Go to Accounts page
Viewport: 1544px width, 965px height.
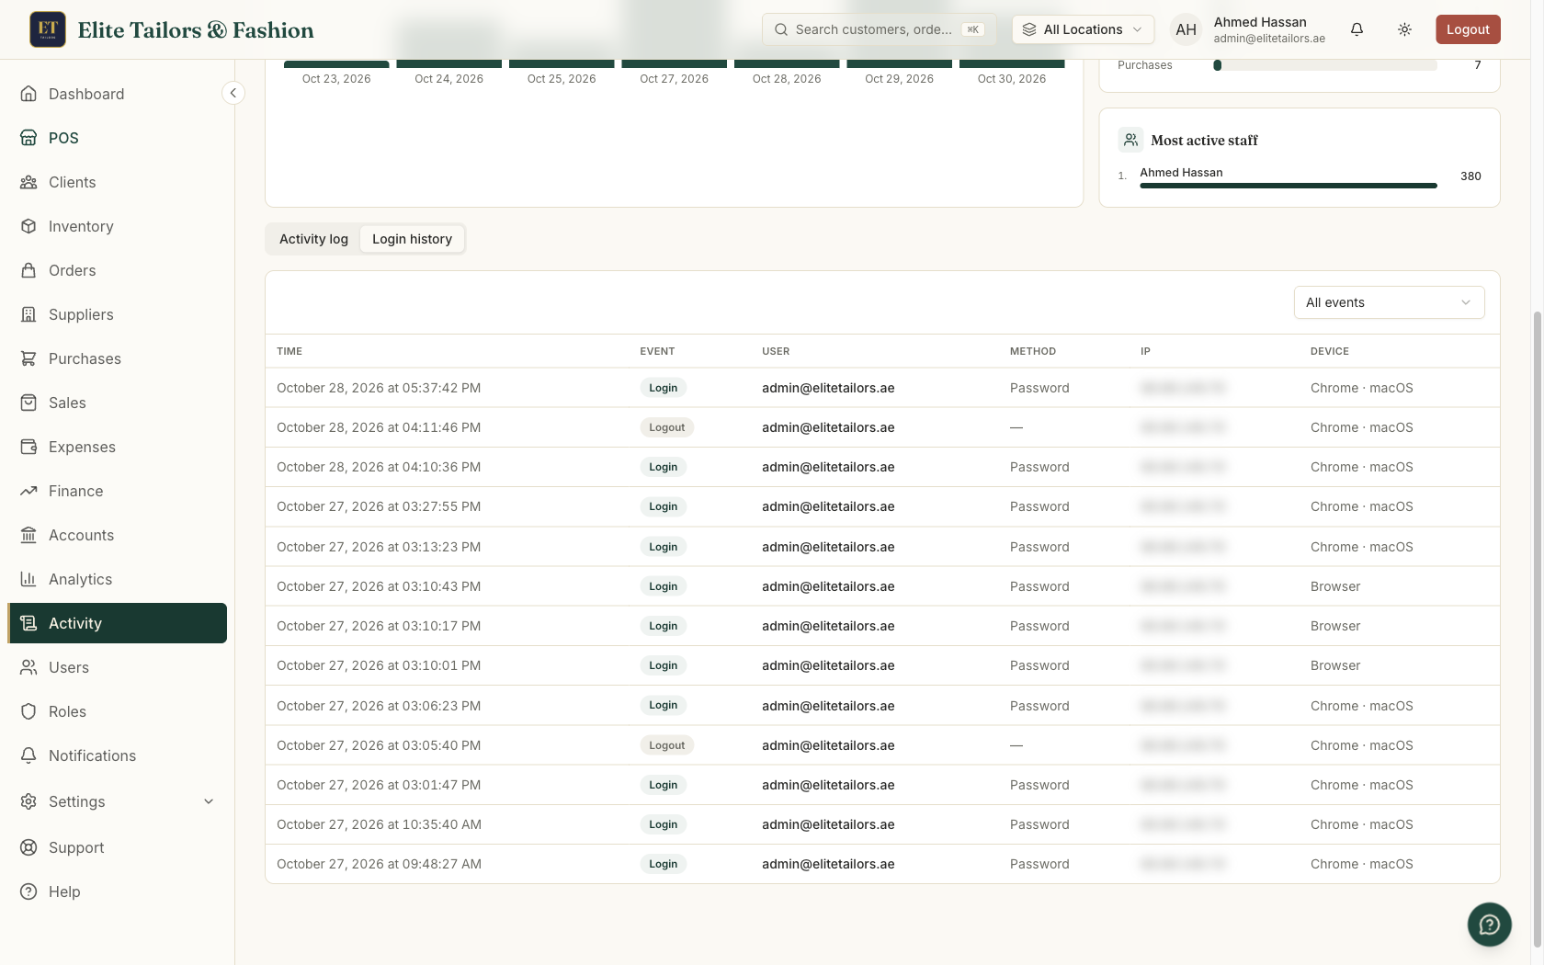coord(118,535)
